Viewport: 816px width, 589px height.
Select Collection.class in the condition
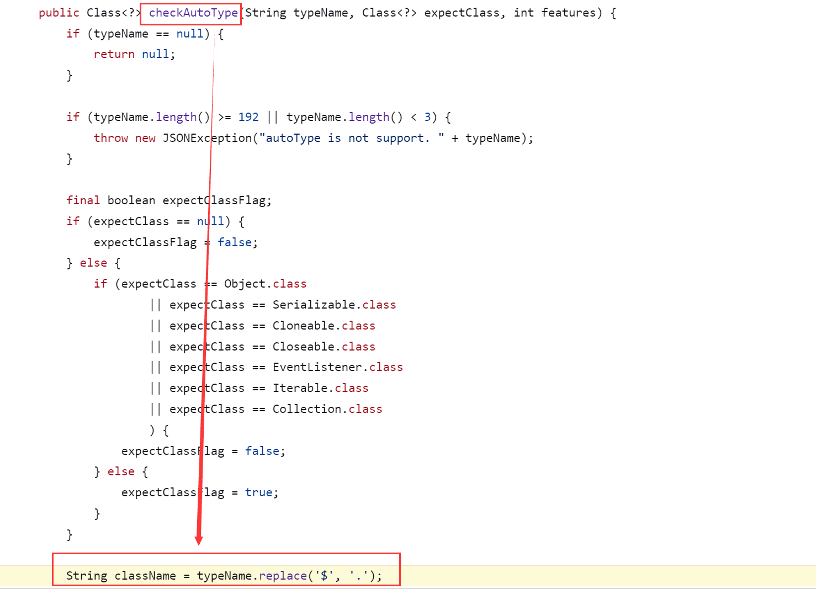pos(327,409)
